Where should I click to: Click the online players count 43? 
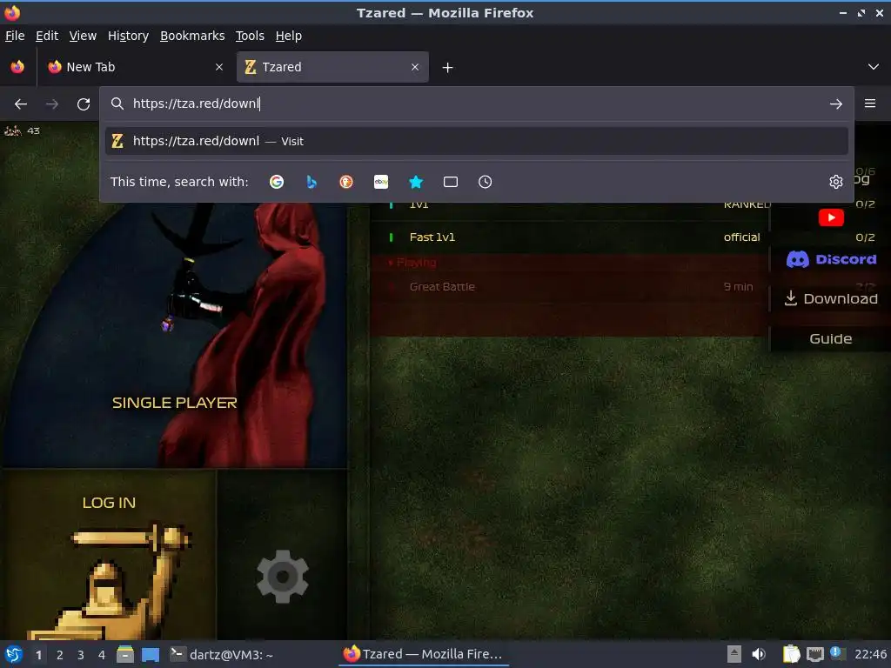pos(34,130)
